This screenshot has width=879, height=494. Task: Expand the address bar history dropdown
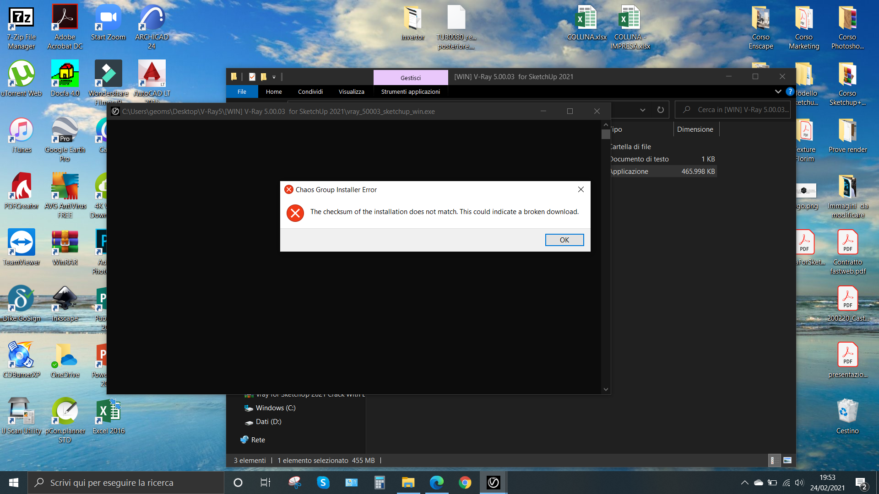(x=642, y=110)
